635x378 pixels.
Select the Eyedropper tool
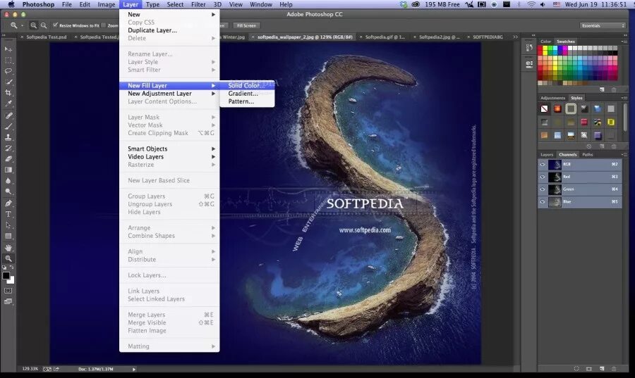[x=8, y=103]
